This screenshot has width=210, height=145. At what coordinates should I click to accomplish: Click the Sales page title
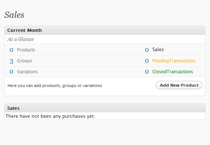[x=14, y=15]
